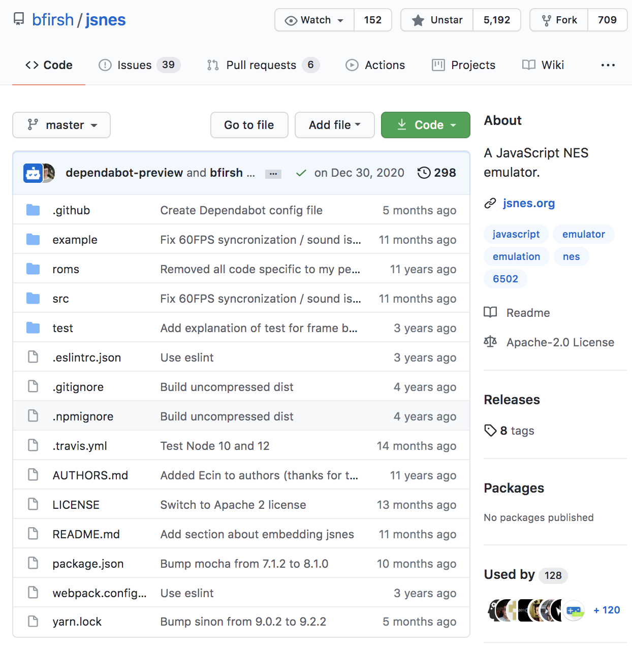Open the bfirsh owner profile link
This screenshot has width=632, height=650.
[x=53, y=20]
